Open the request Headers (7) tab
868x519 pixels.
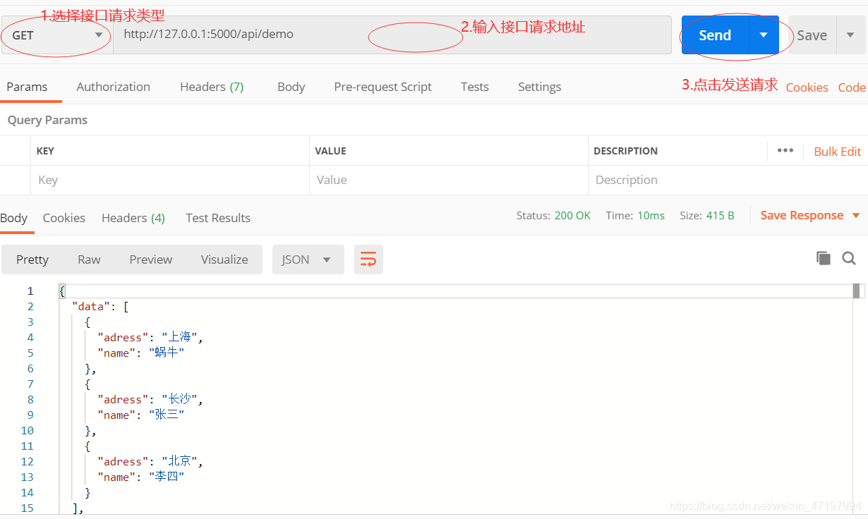pos(212,87)
